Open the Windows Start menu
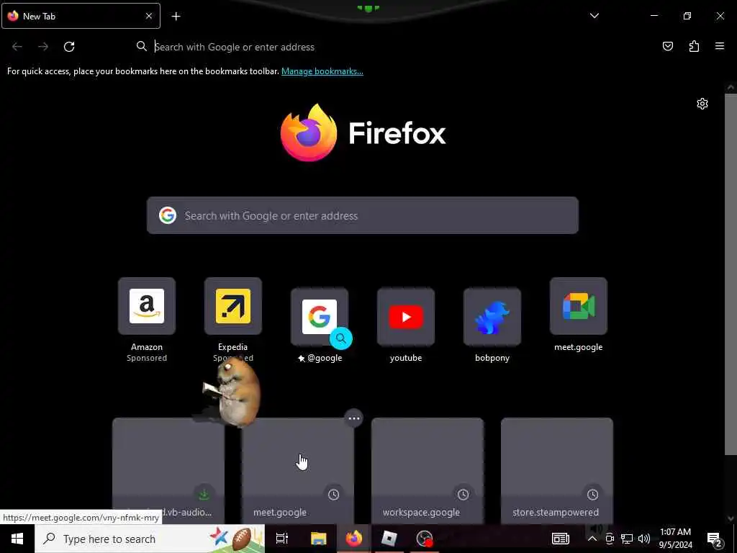This screenshot has height=553, width=737. (x=17, y=539)
